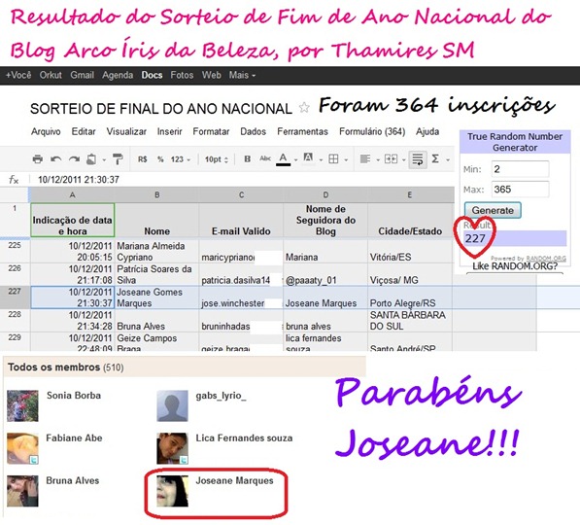Open the Formatar menu
Image resolution: width=580 pixels, height=525 pixels.
tap(211, 131)
